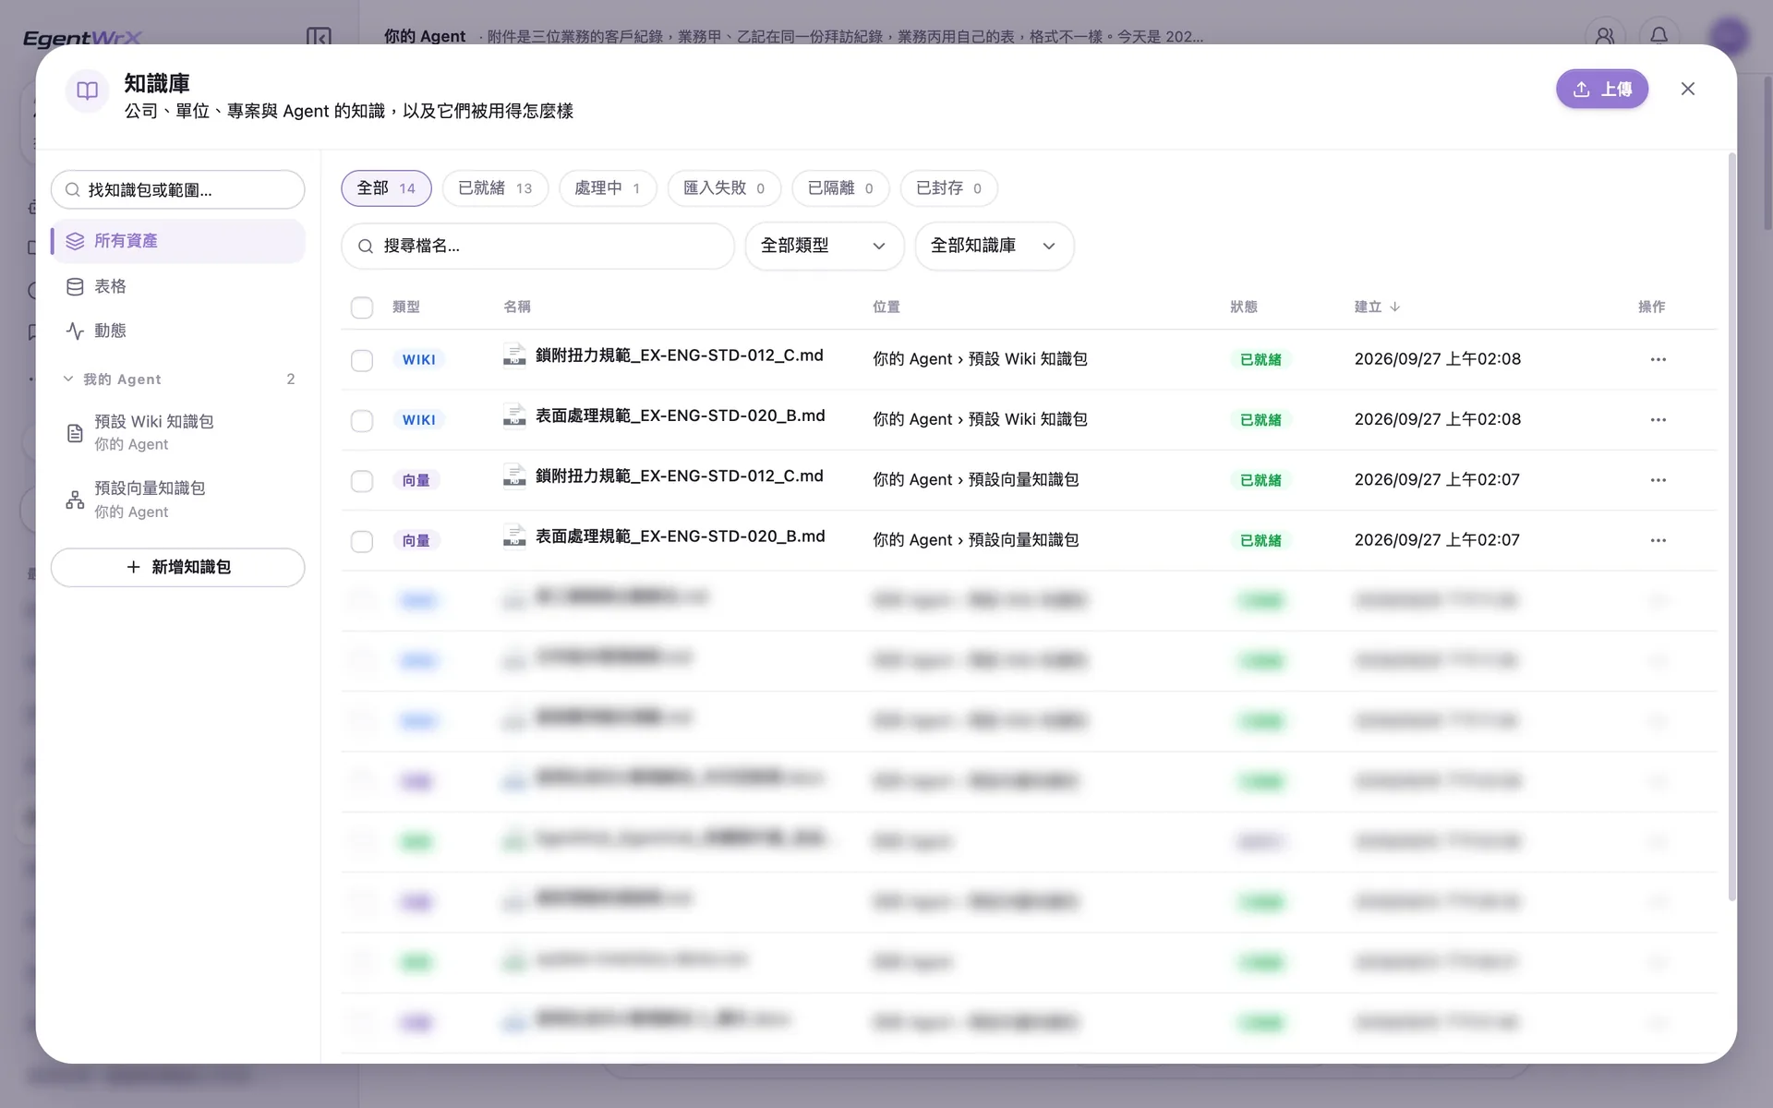Switch to the 全部 14 filter tab
Screen dimensions: 1773x1108
pos(386,188)
